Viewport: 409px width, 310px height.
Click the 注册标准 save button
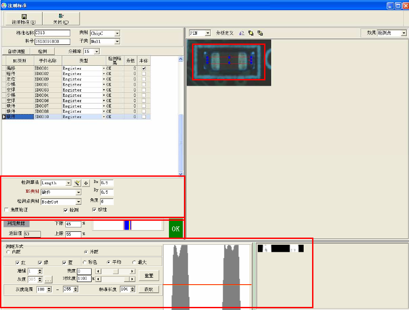(24, 19)
